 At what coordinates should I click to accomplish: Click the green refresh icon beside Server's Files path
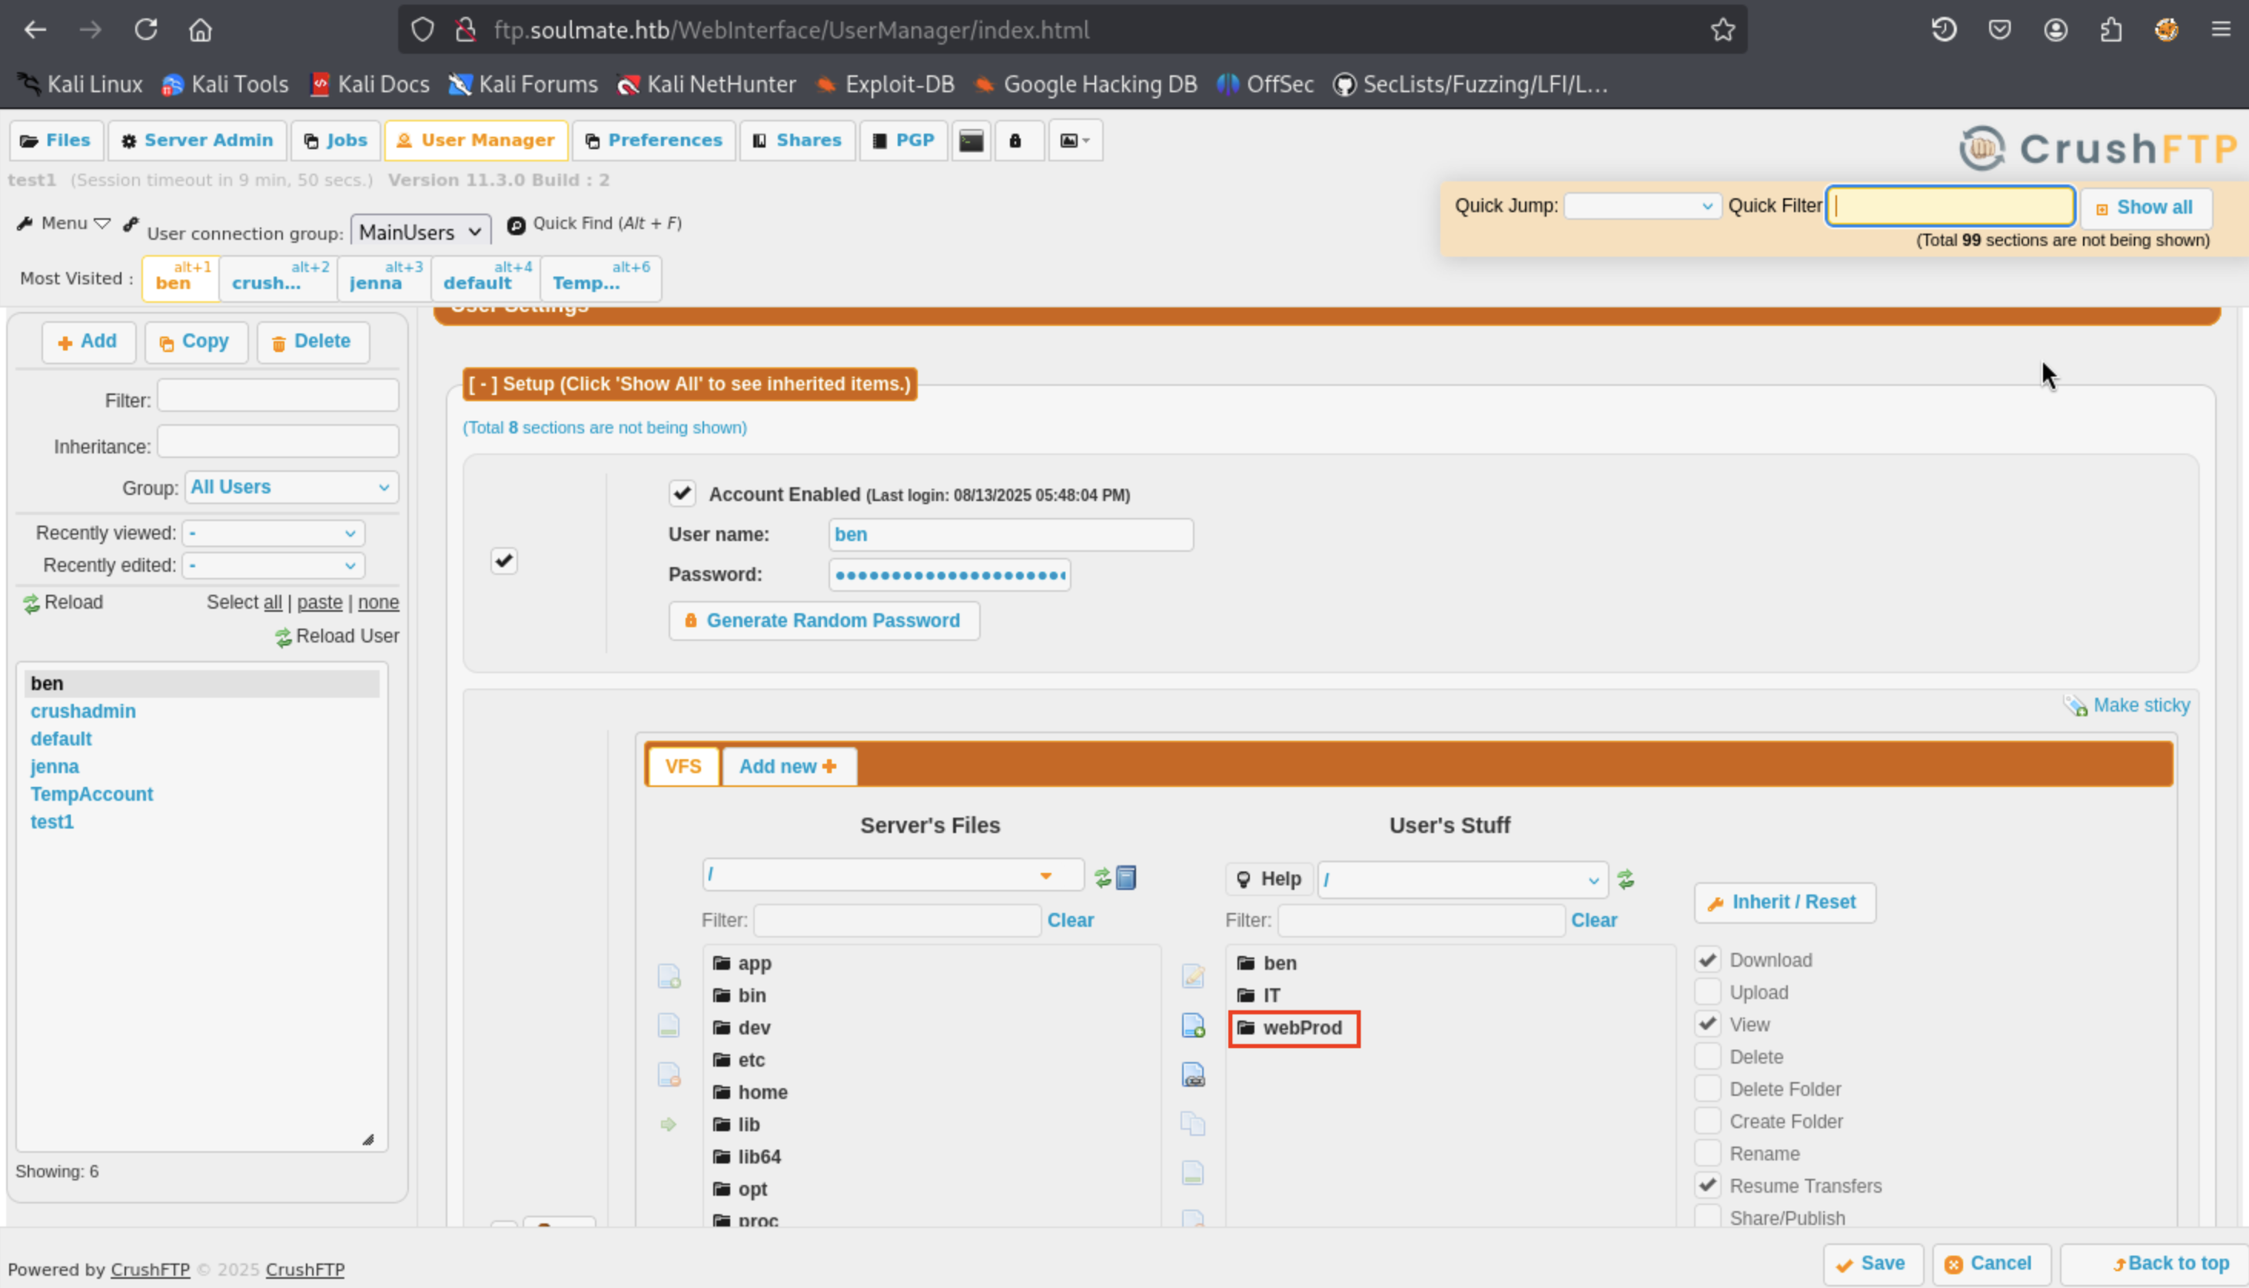1101,878
